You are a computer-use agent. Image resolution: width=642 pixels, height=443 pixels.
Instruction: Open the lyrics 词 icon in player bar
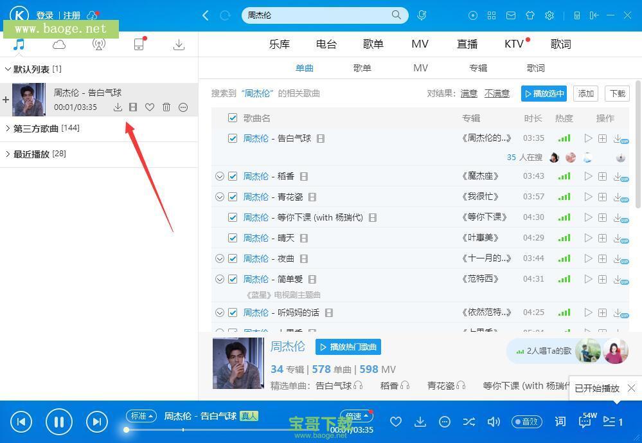pos(559,421)
